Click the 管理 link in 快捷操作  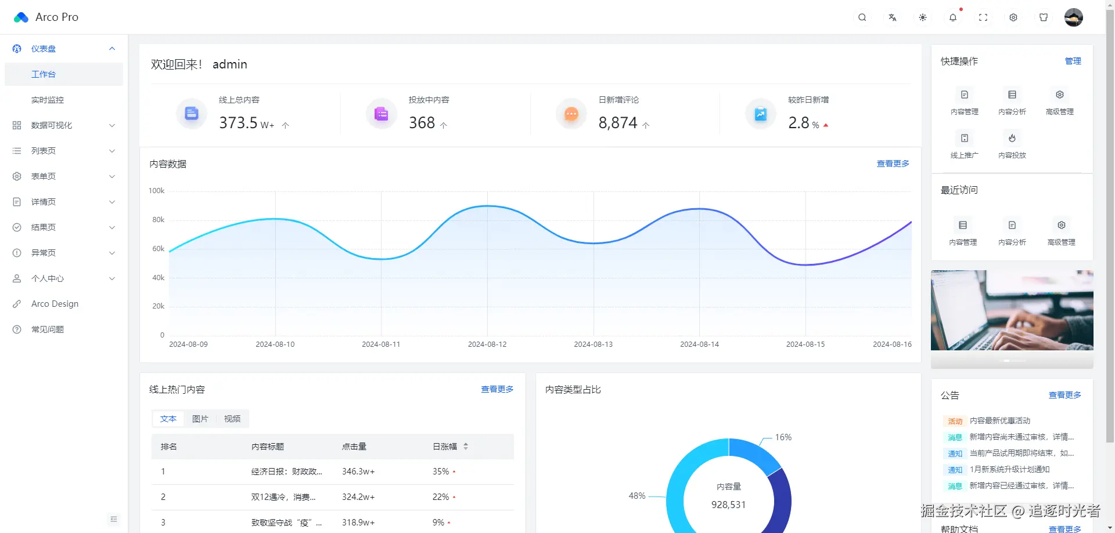[x=1073, y=61]
